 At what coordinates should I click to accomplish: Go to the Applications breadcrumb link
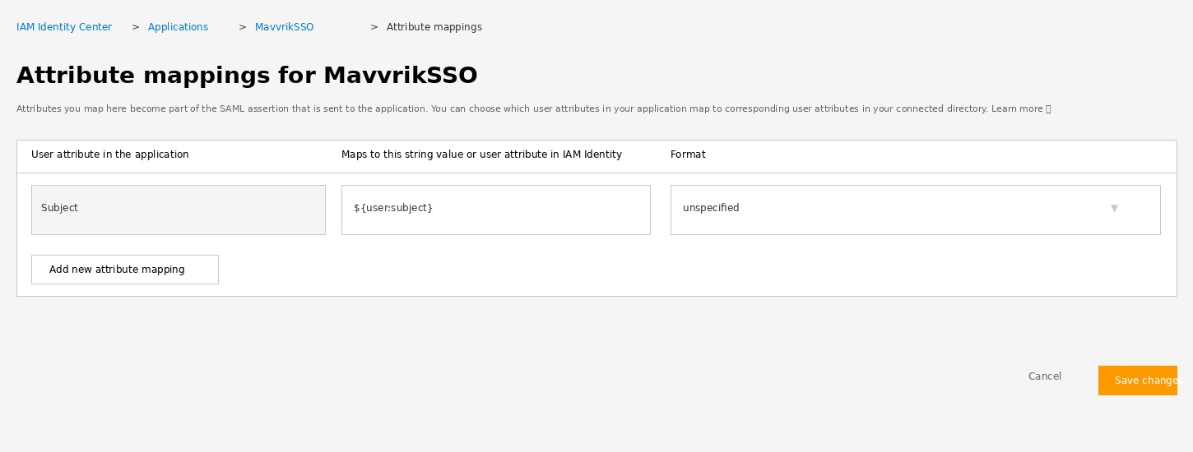coord(178,27)
